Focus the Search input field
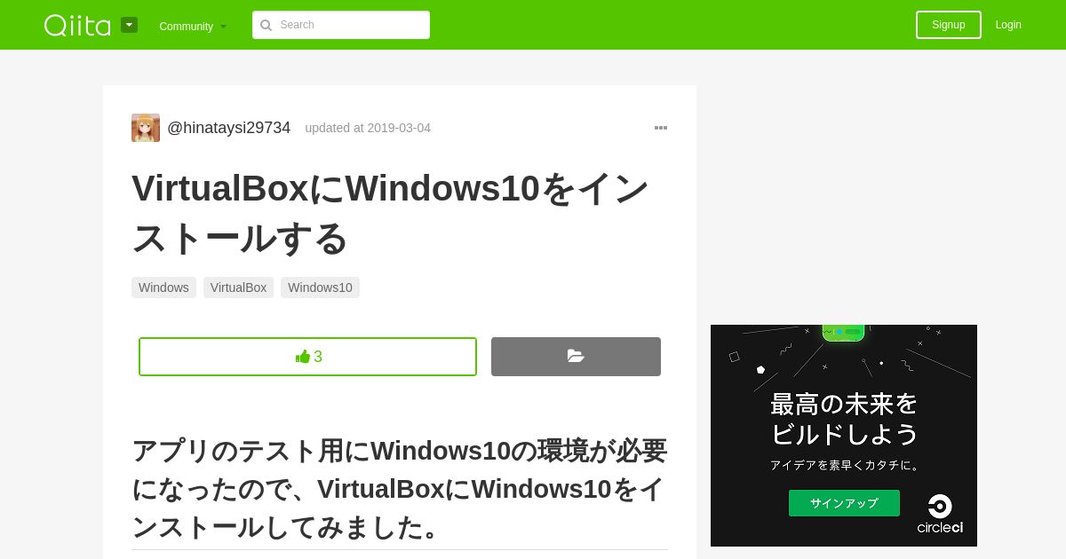The width and height of the screenshot is (1066, 559). (341, 25)
